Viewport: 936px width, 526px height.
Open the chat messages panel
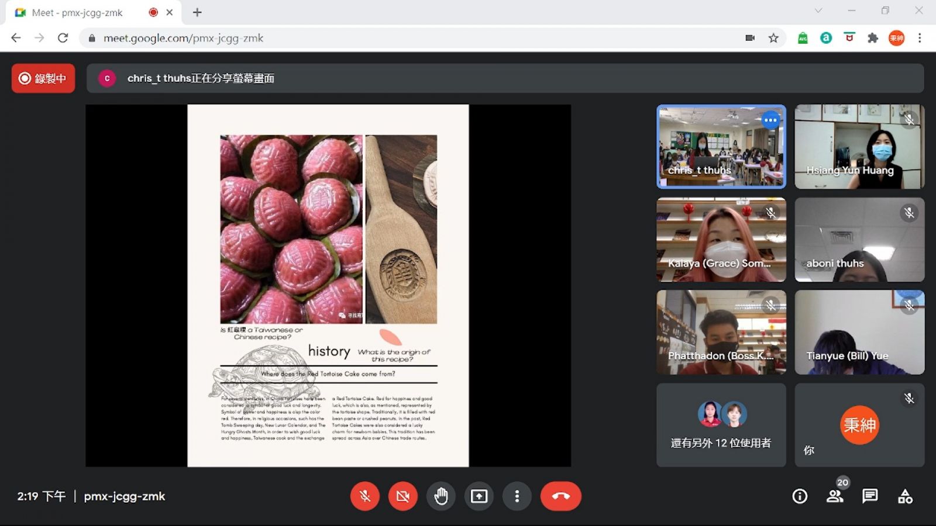tap(870, 496)
